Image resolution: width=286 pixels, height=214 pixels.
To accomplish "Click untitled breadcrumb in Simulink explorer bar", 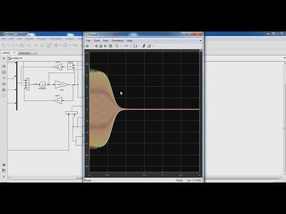I will [x=15, y=58].
